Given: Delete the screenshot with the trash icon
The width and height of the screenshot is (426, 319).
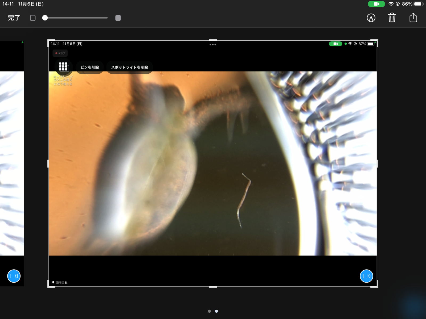Looking at the screenshot, I should (392, 18).
